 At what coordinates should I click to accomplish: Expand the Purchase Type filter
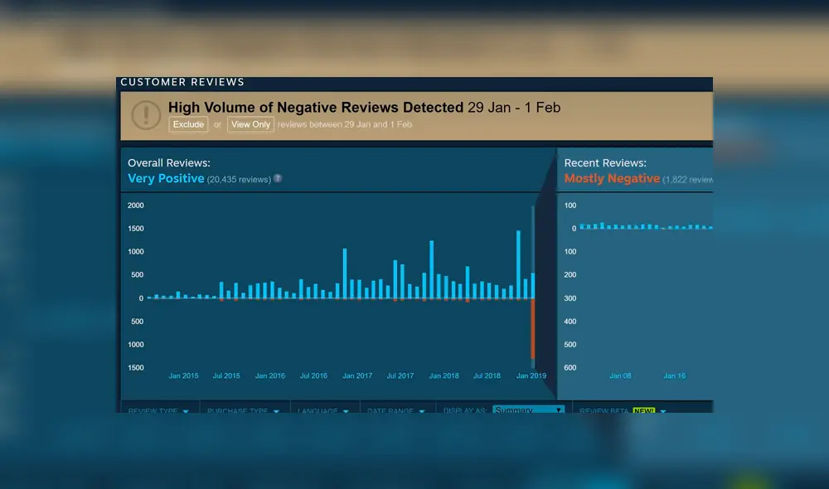click(242, 410)
